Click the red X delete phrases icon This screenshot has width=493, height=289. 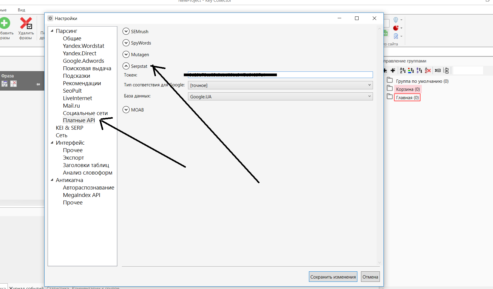26,23
